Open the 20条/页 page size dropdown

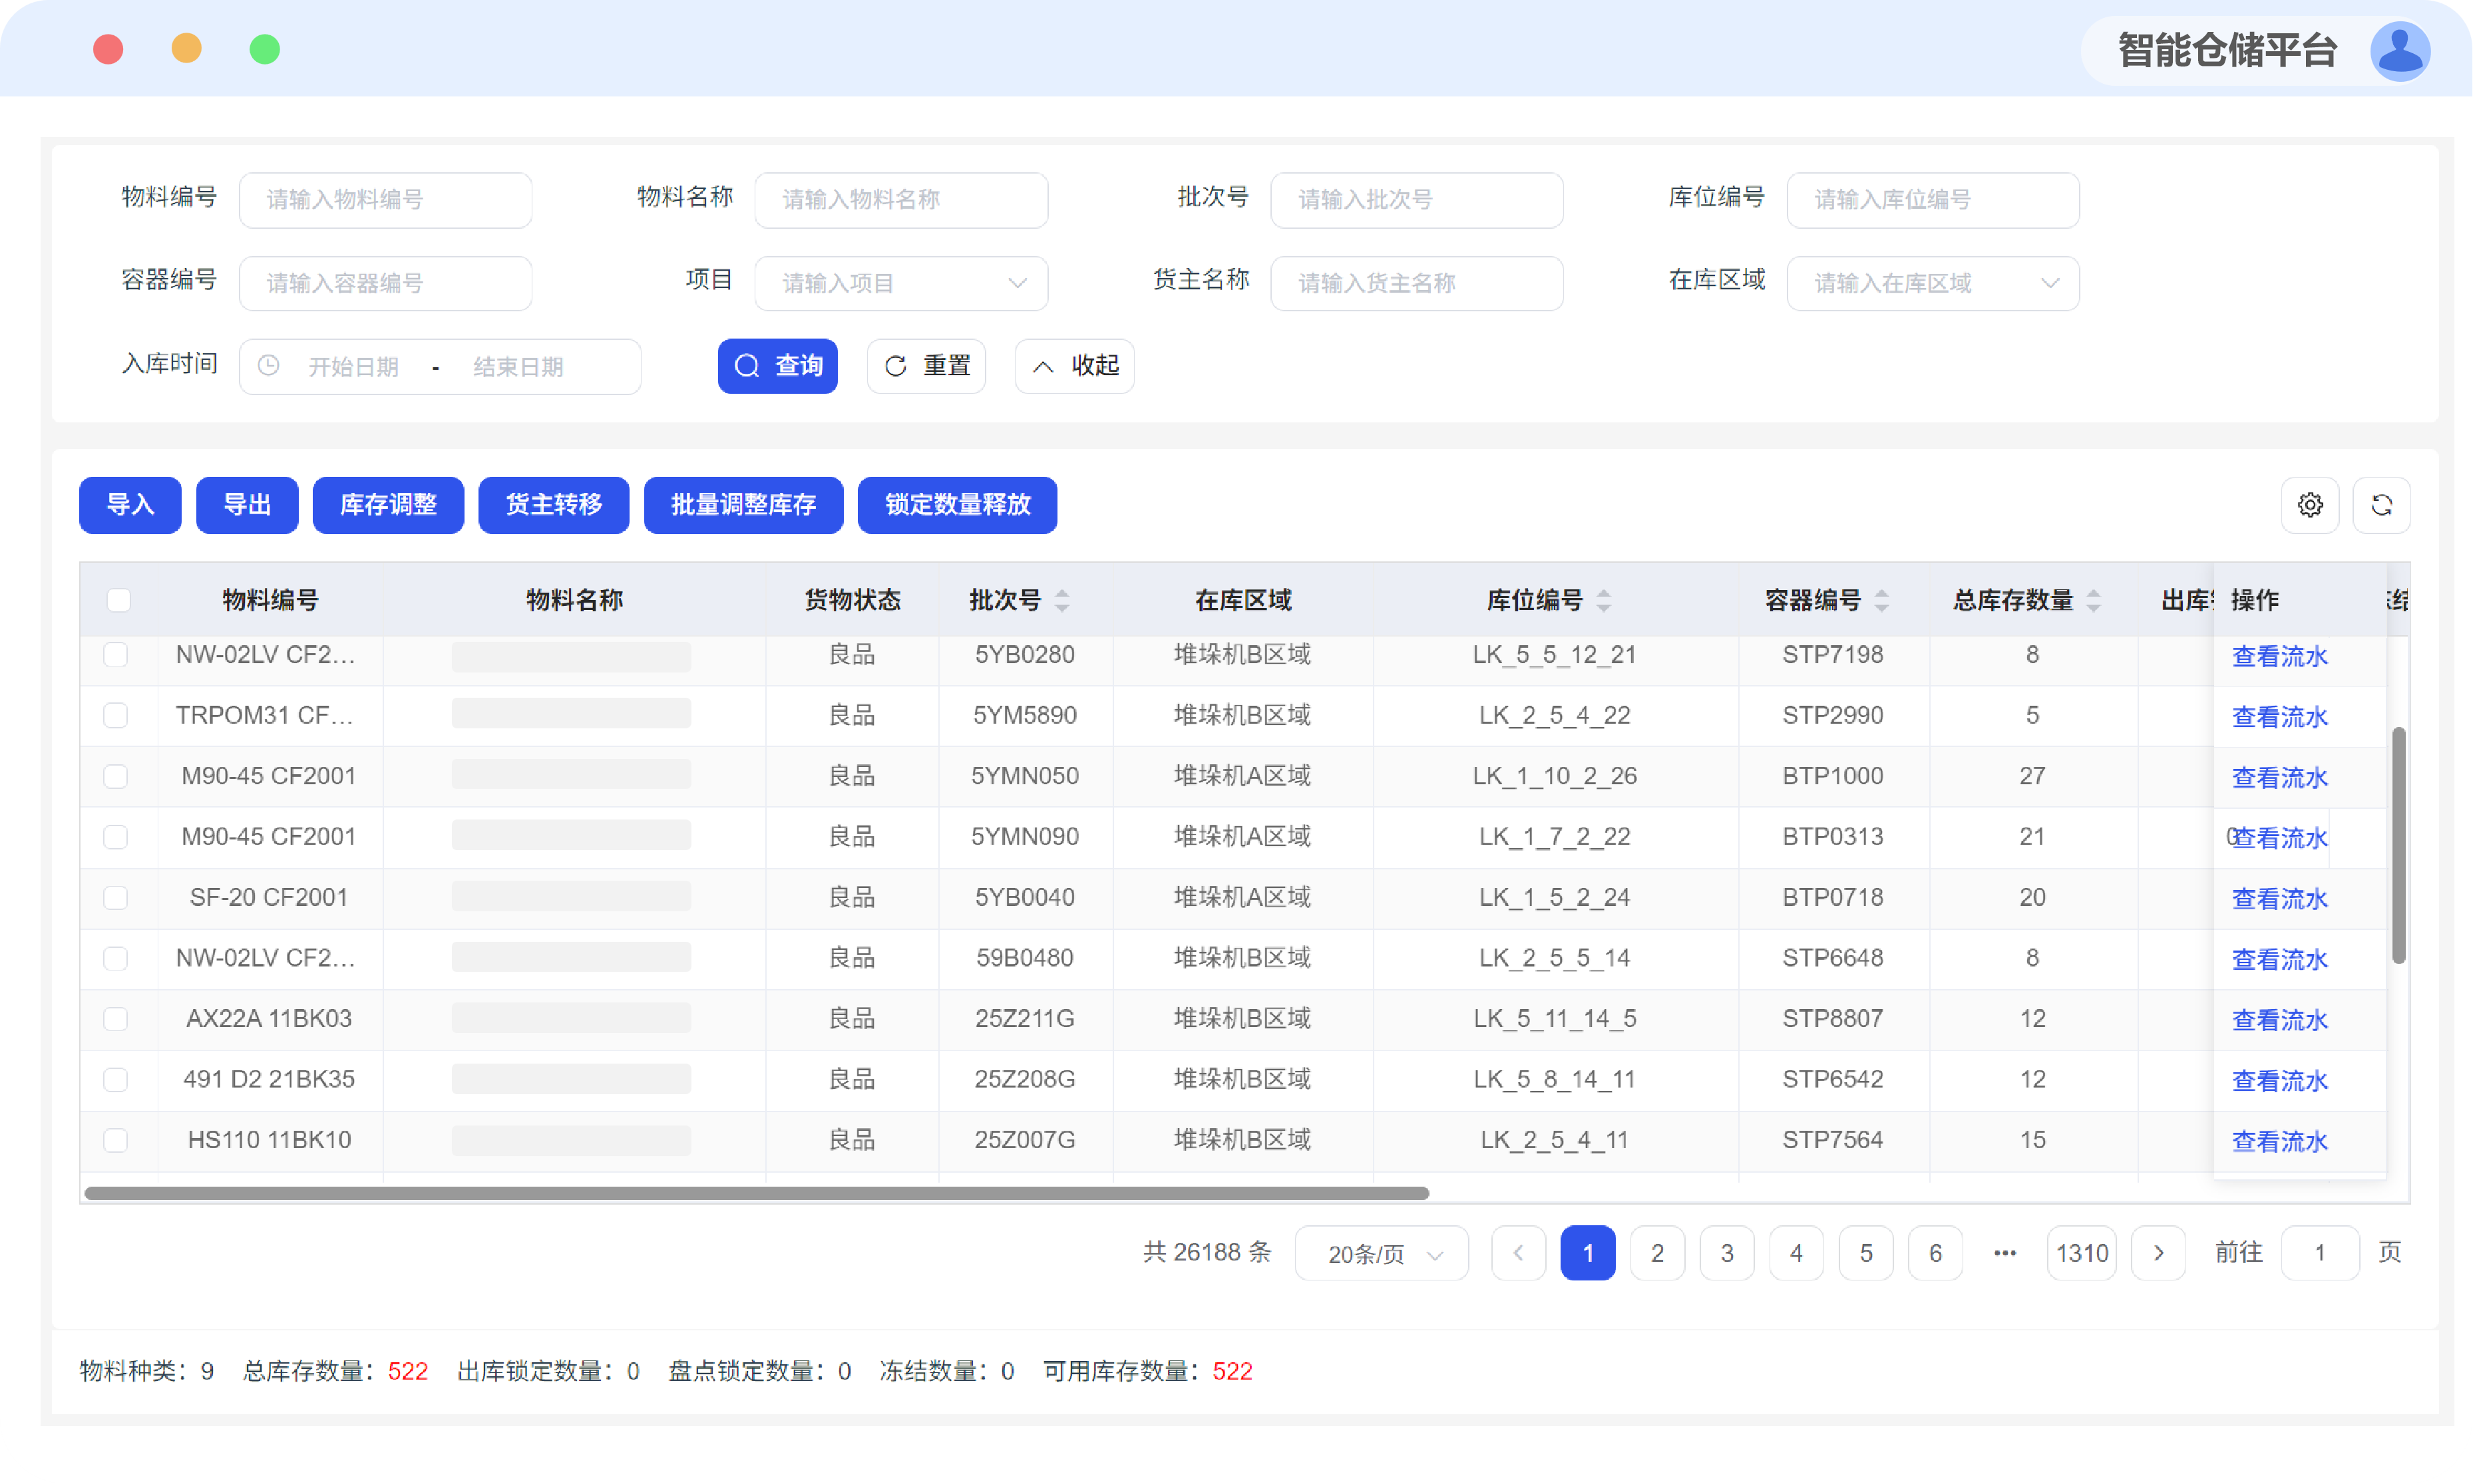pyautogui.click(x=1380, y=1253)
